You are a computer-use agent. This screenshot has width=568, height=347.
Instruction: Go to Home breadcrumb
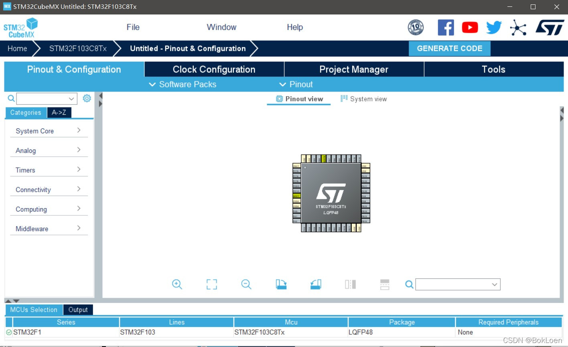17,49
